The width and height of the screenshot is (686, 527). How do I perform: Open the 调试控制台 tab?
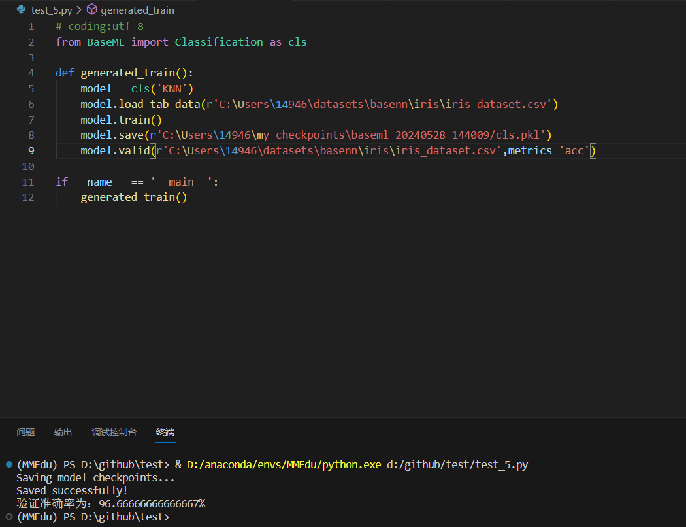[x=114, y=432]
